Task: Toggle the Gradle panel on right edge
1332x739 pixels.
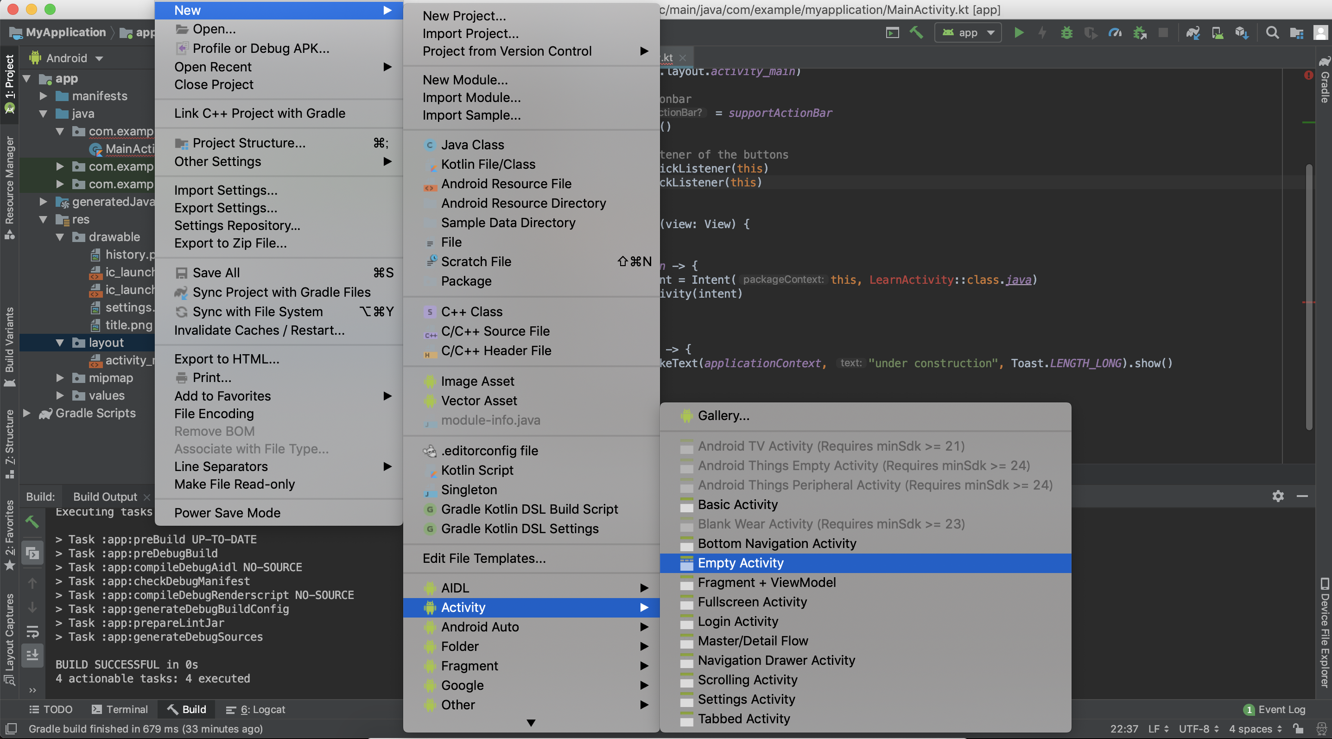Action: click(1324, 79)
